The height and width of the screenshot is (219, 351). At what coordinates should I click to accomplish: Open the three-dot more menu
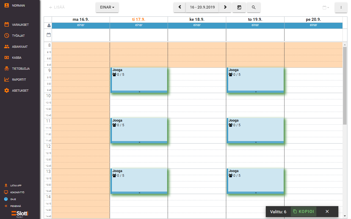pyautogui.click(x=341, y=7)
